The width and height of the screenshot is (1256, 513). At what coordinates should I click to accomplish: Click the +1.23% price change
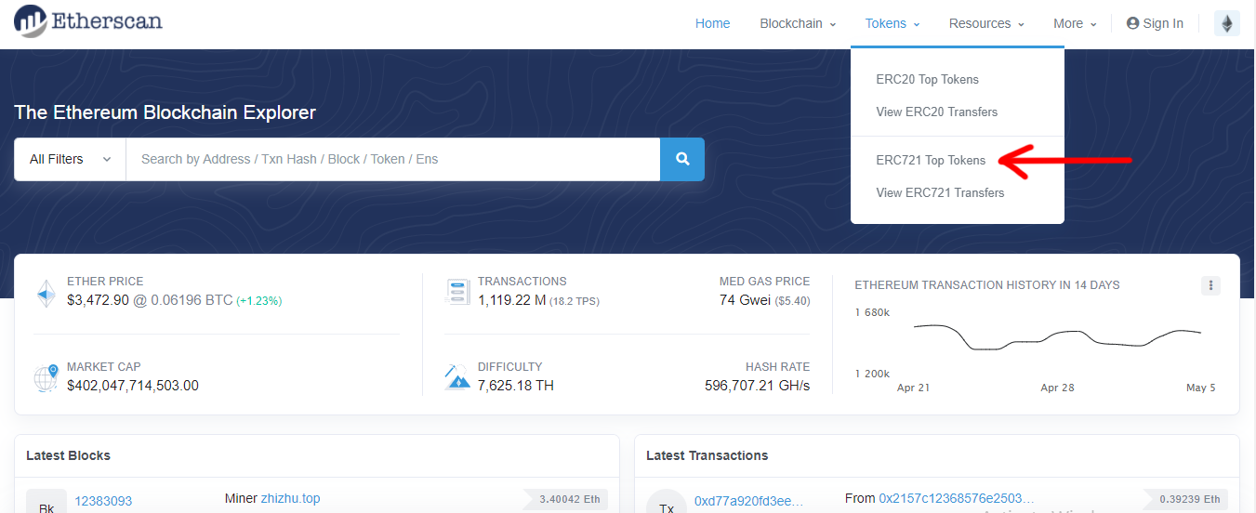[x=259, y=301]
